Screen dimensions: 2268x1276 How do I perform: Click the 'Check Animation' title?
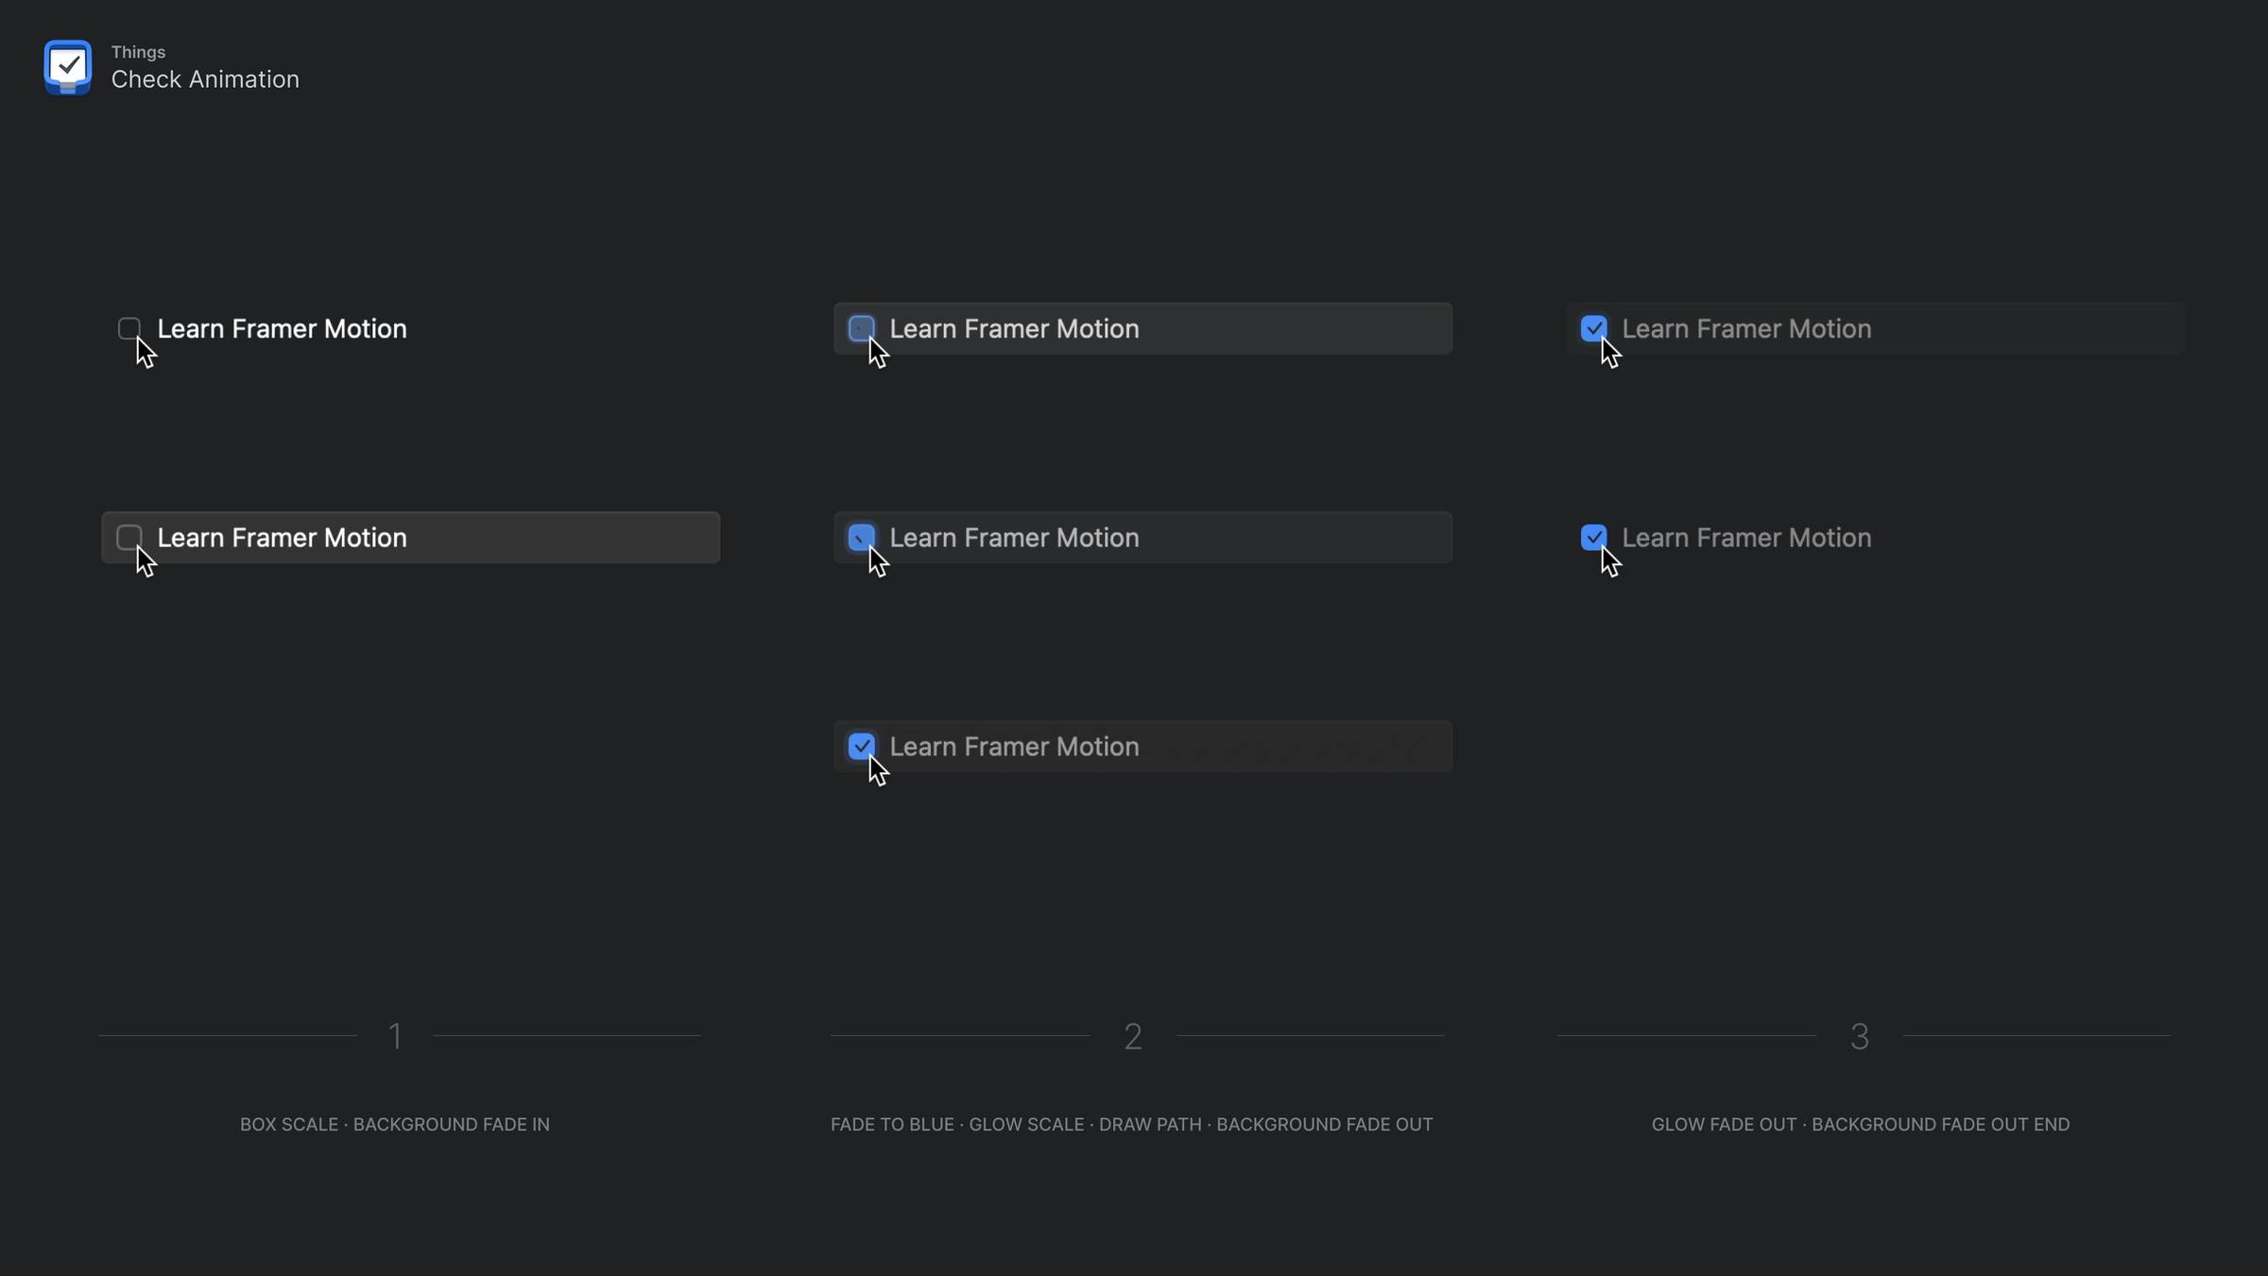[205, 79]
